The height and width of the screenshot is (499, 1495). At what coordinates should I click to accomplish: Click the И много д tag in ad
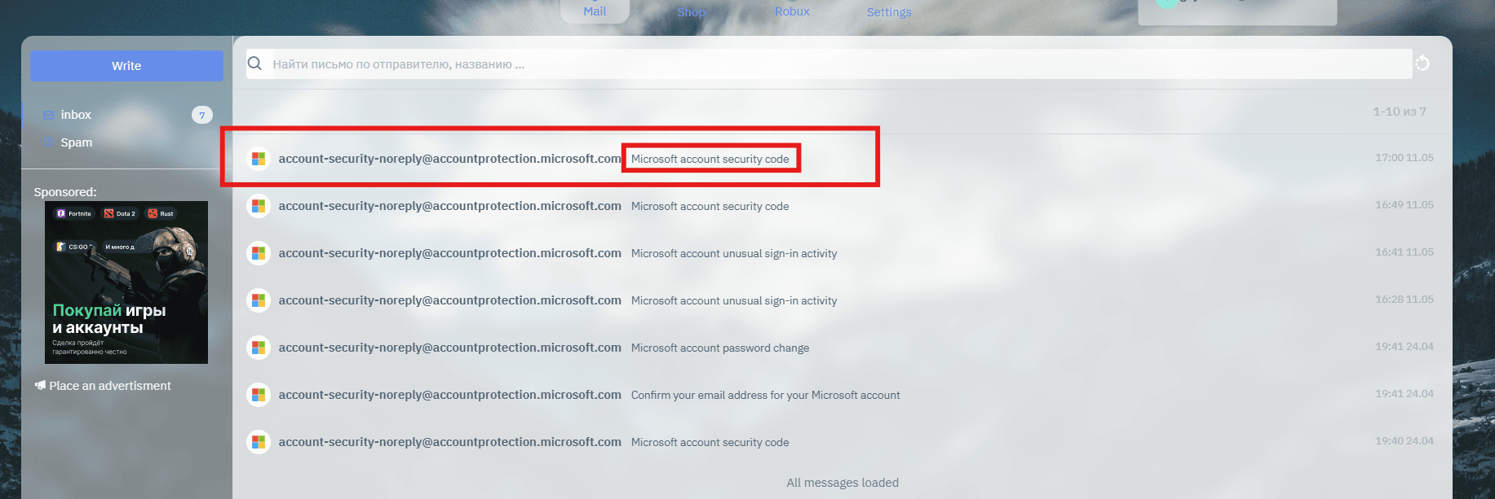point(120,247)
